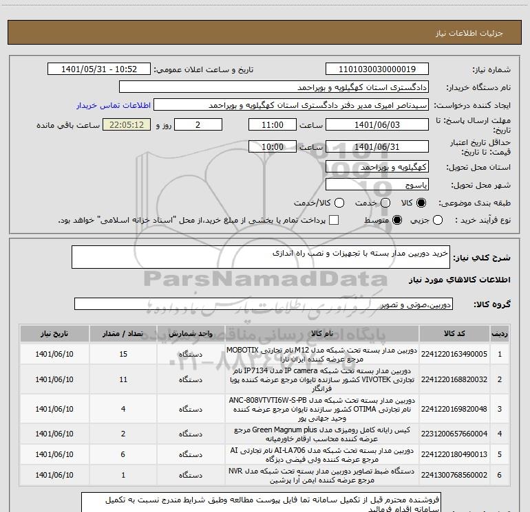Click the buyer notes box فروشنده محترم
This screenshot has height=512, width=530.
pos(261,502)
